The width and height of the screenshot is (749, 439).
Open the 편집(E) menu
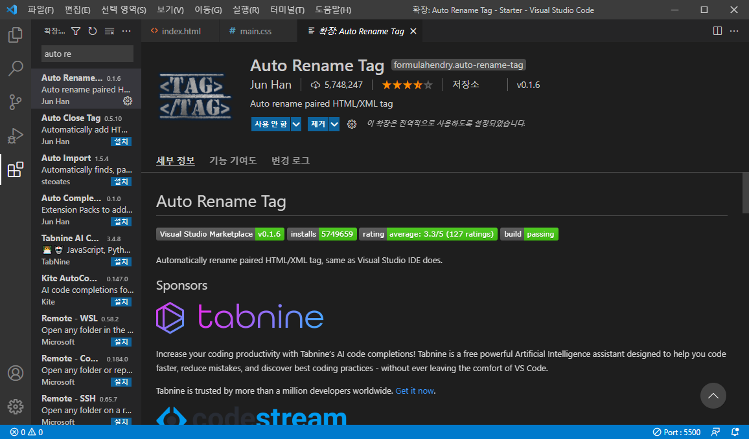click(x=77, y=10)
